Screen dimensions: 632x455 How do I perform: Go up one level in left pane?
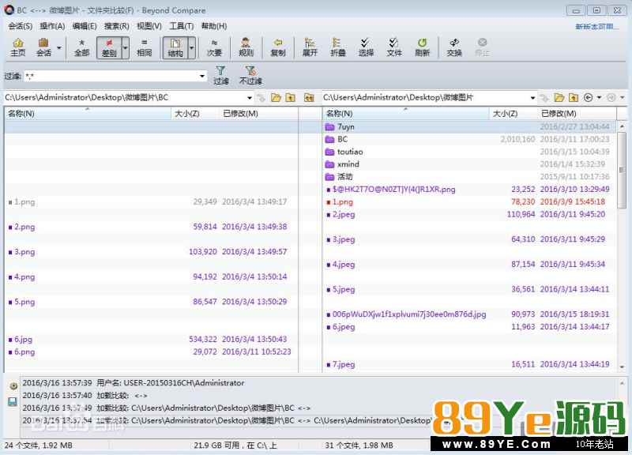[x=290, y=97]
